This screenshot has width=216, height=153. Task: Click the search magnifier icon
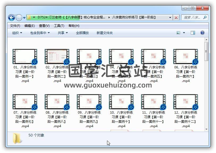[205, 18]
